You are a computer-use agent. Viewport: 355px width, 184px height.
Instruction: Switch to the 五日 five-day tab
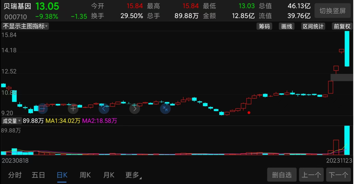[x=38, y=175]
